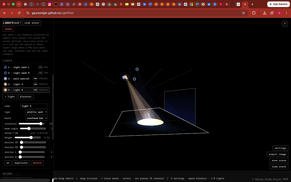
Task: Duplicate light 5
Action: click(x=21, y=163)
